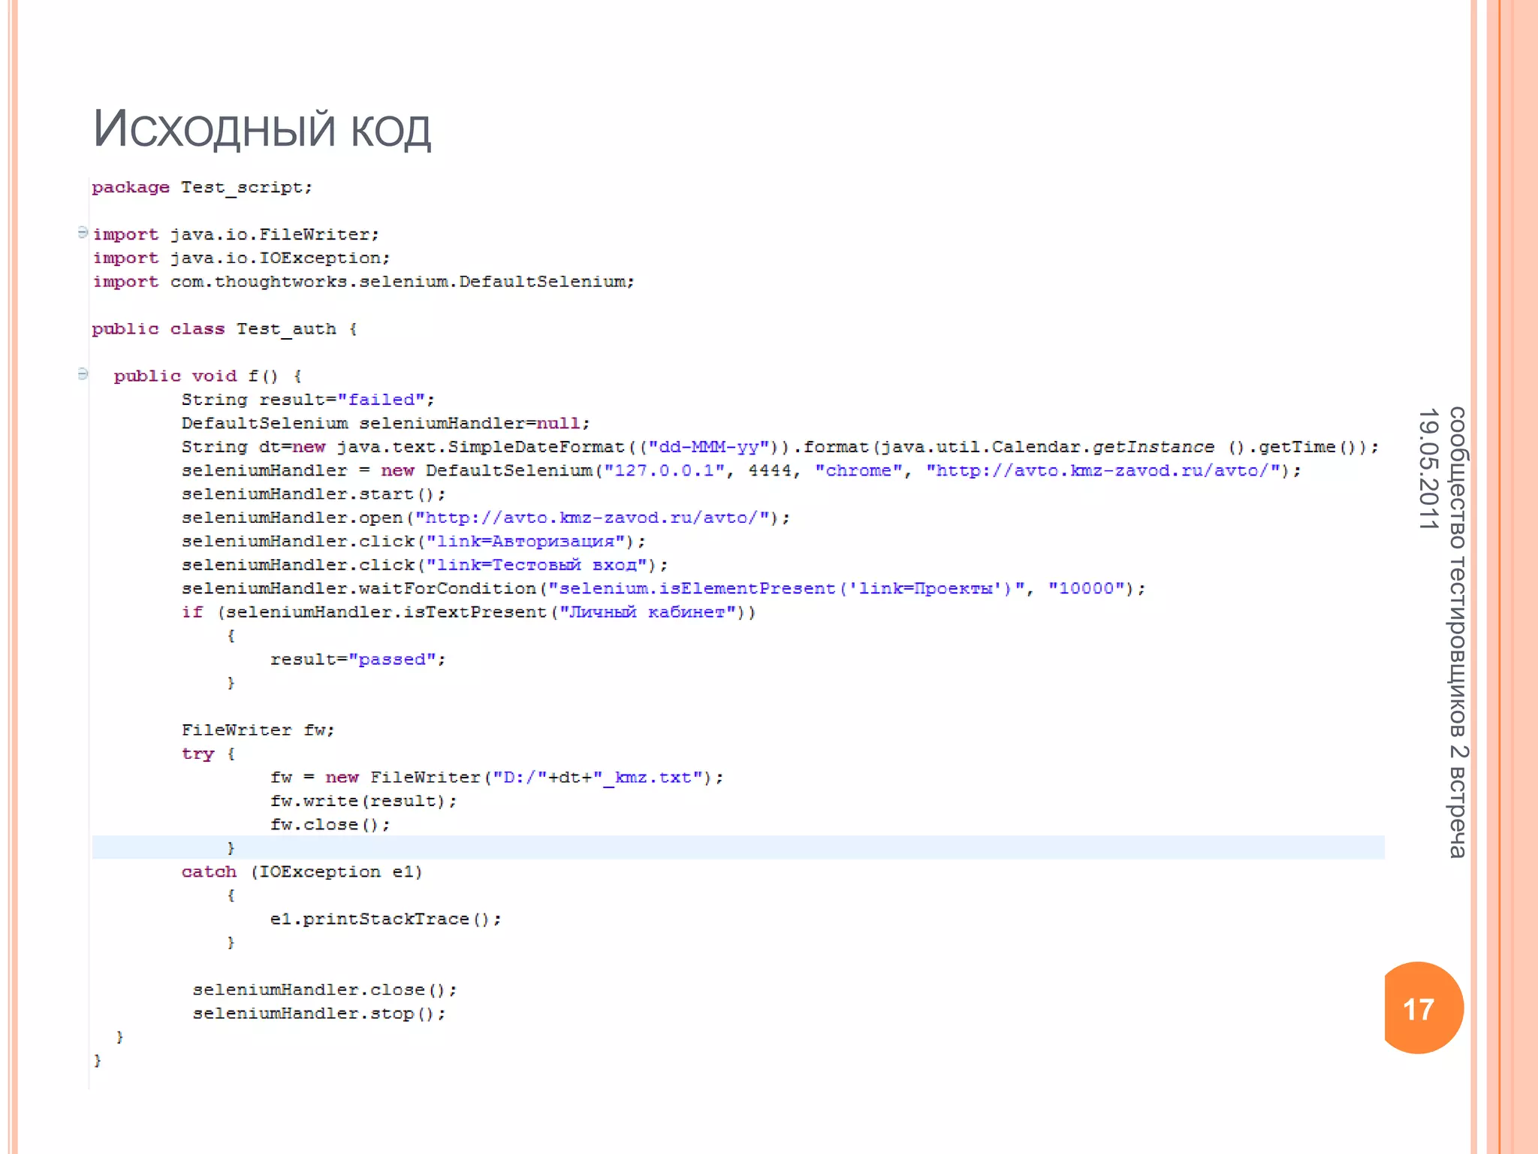Click String result="failed"; line
Screen dimensions: 1538x1154
tap(308, 400)
